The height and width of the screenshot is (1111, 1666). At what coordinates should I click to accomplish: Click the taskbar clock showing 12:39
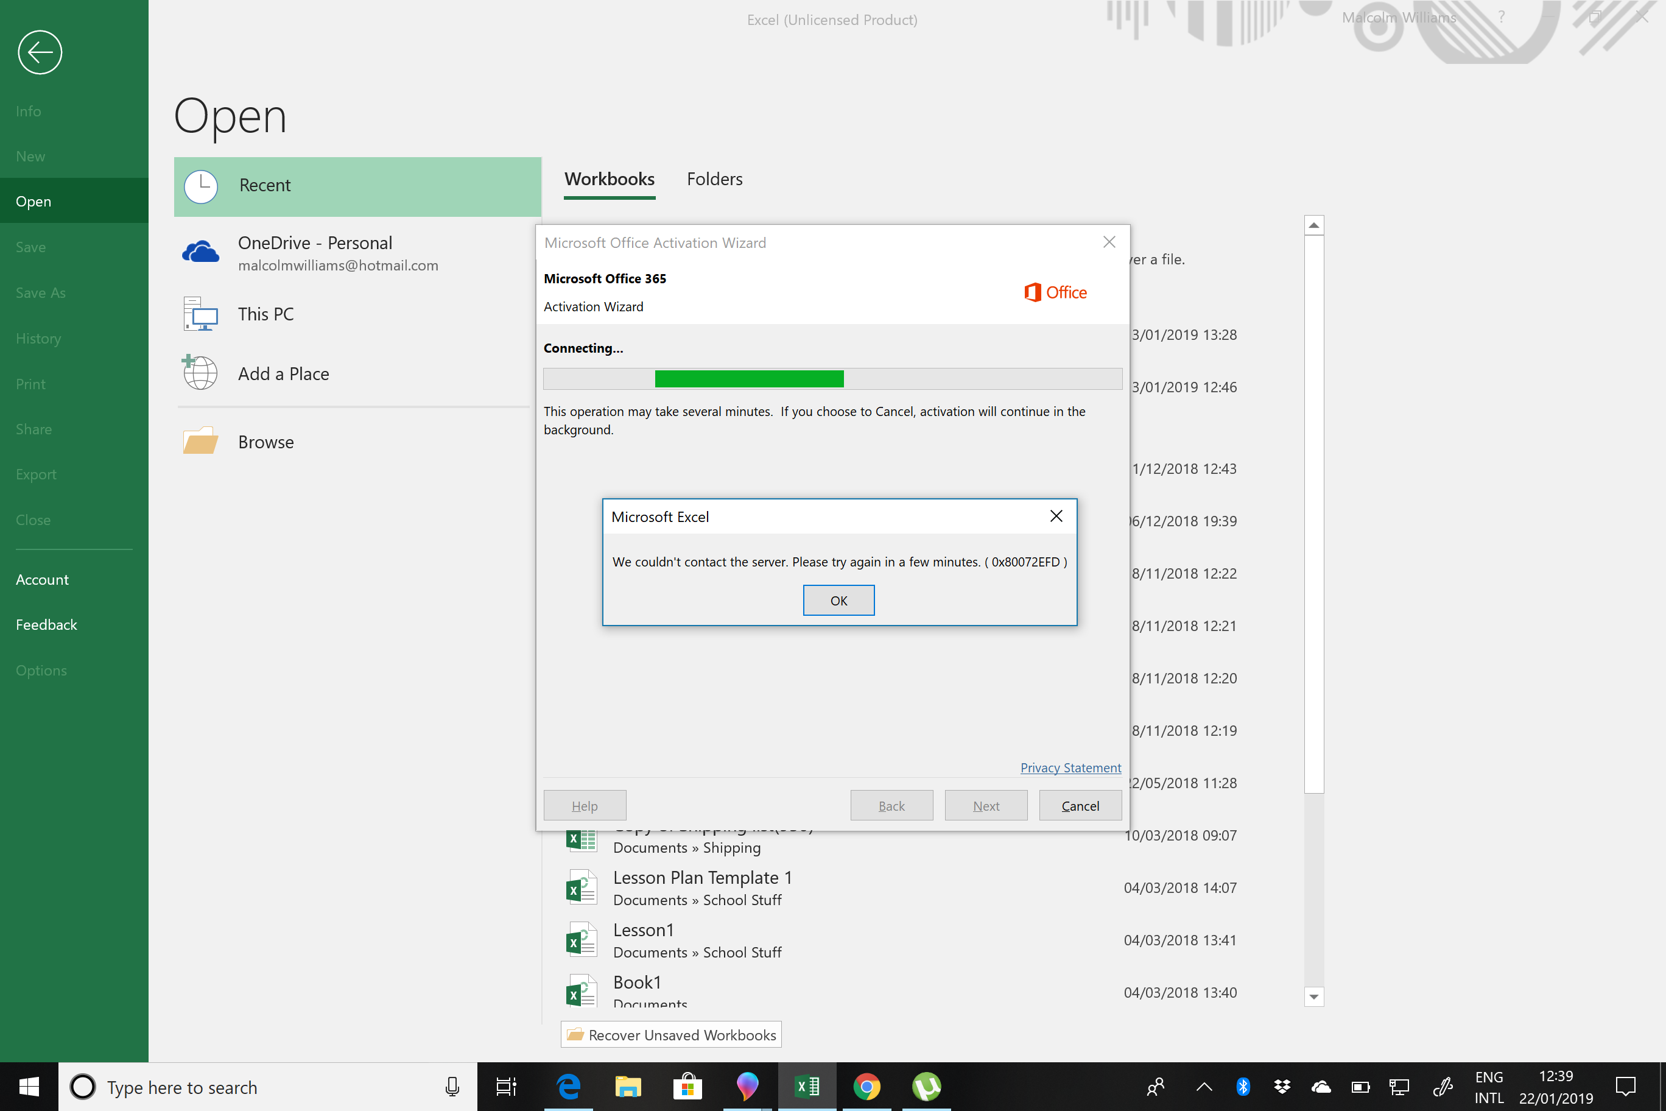[1556, 1087]
